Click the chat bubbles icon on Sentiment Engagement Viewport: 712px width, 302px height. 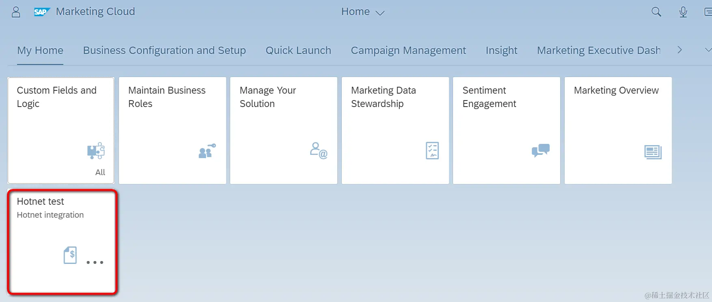pyautogui.click(x=541, y=150)
